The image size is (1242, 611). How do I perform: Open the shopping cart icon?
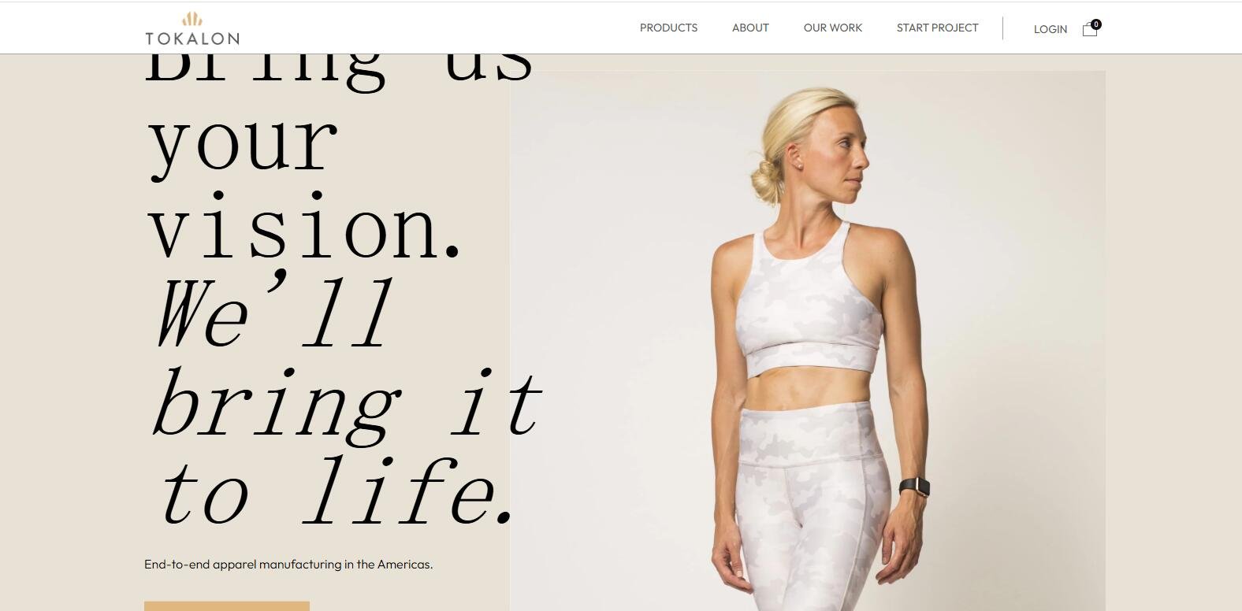tap(1090, 30)
